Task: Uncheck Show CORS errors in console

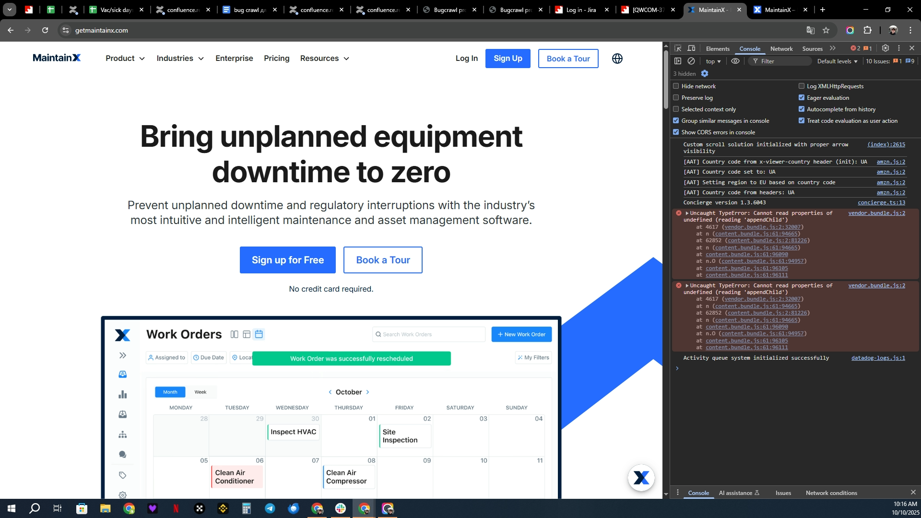Action: coord(676,132)
